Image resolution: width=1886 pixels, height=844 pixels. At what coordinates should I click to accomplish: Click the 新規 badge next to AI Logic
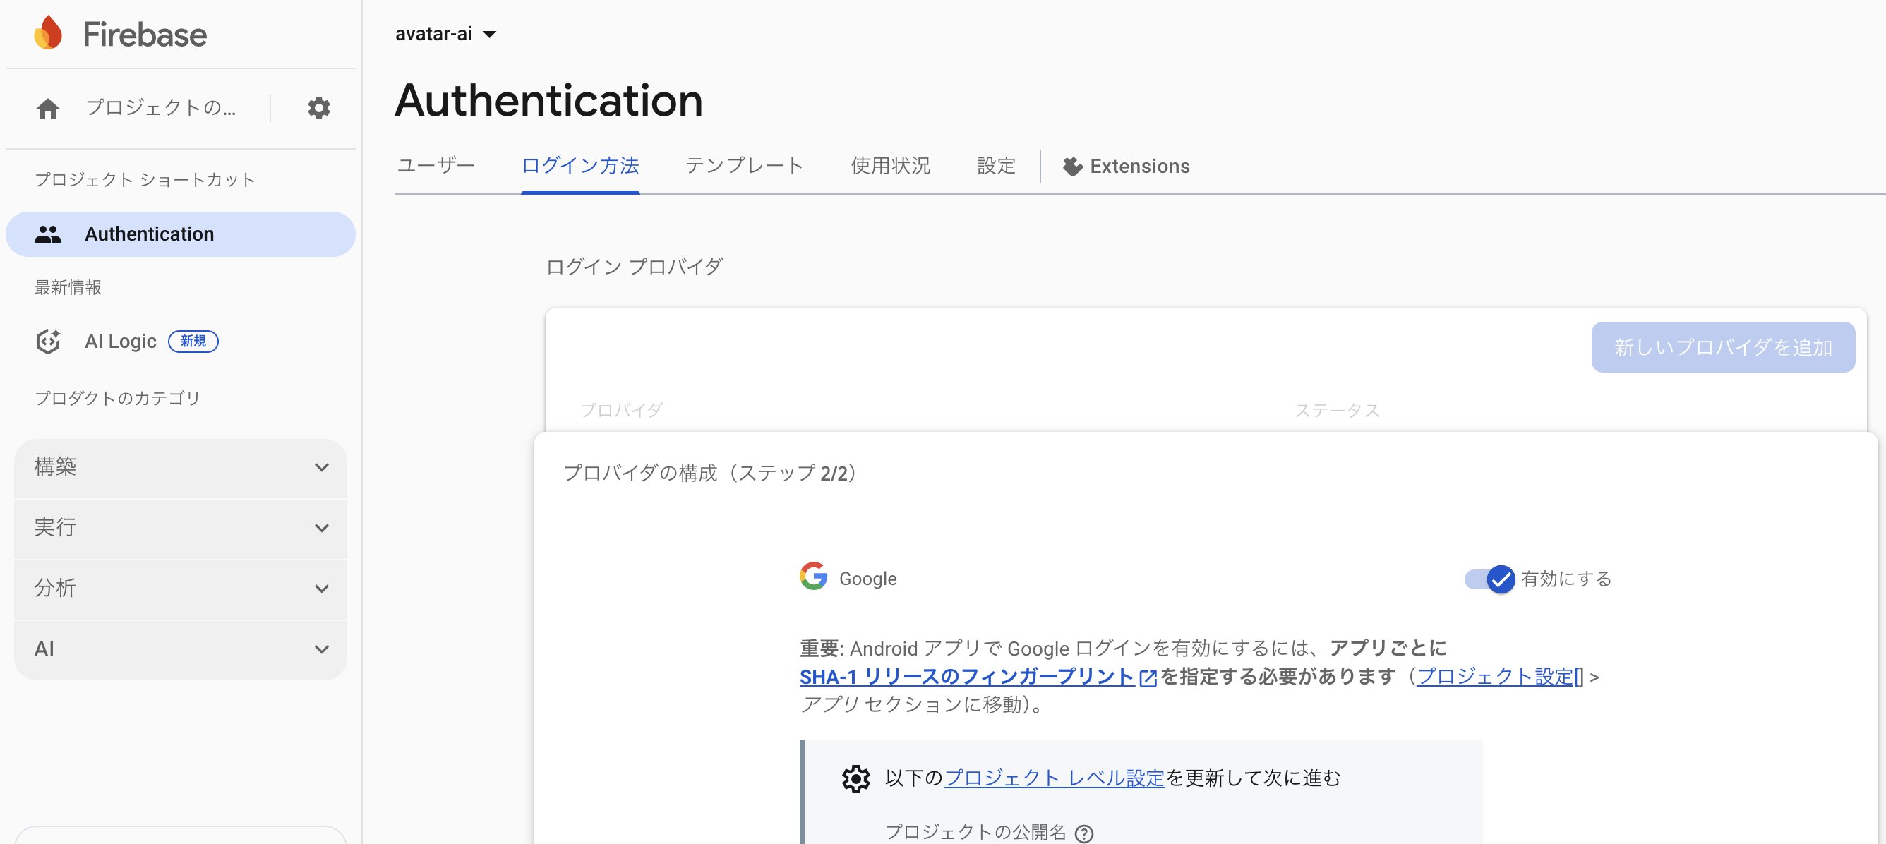coord(193,342)
